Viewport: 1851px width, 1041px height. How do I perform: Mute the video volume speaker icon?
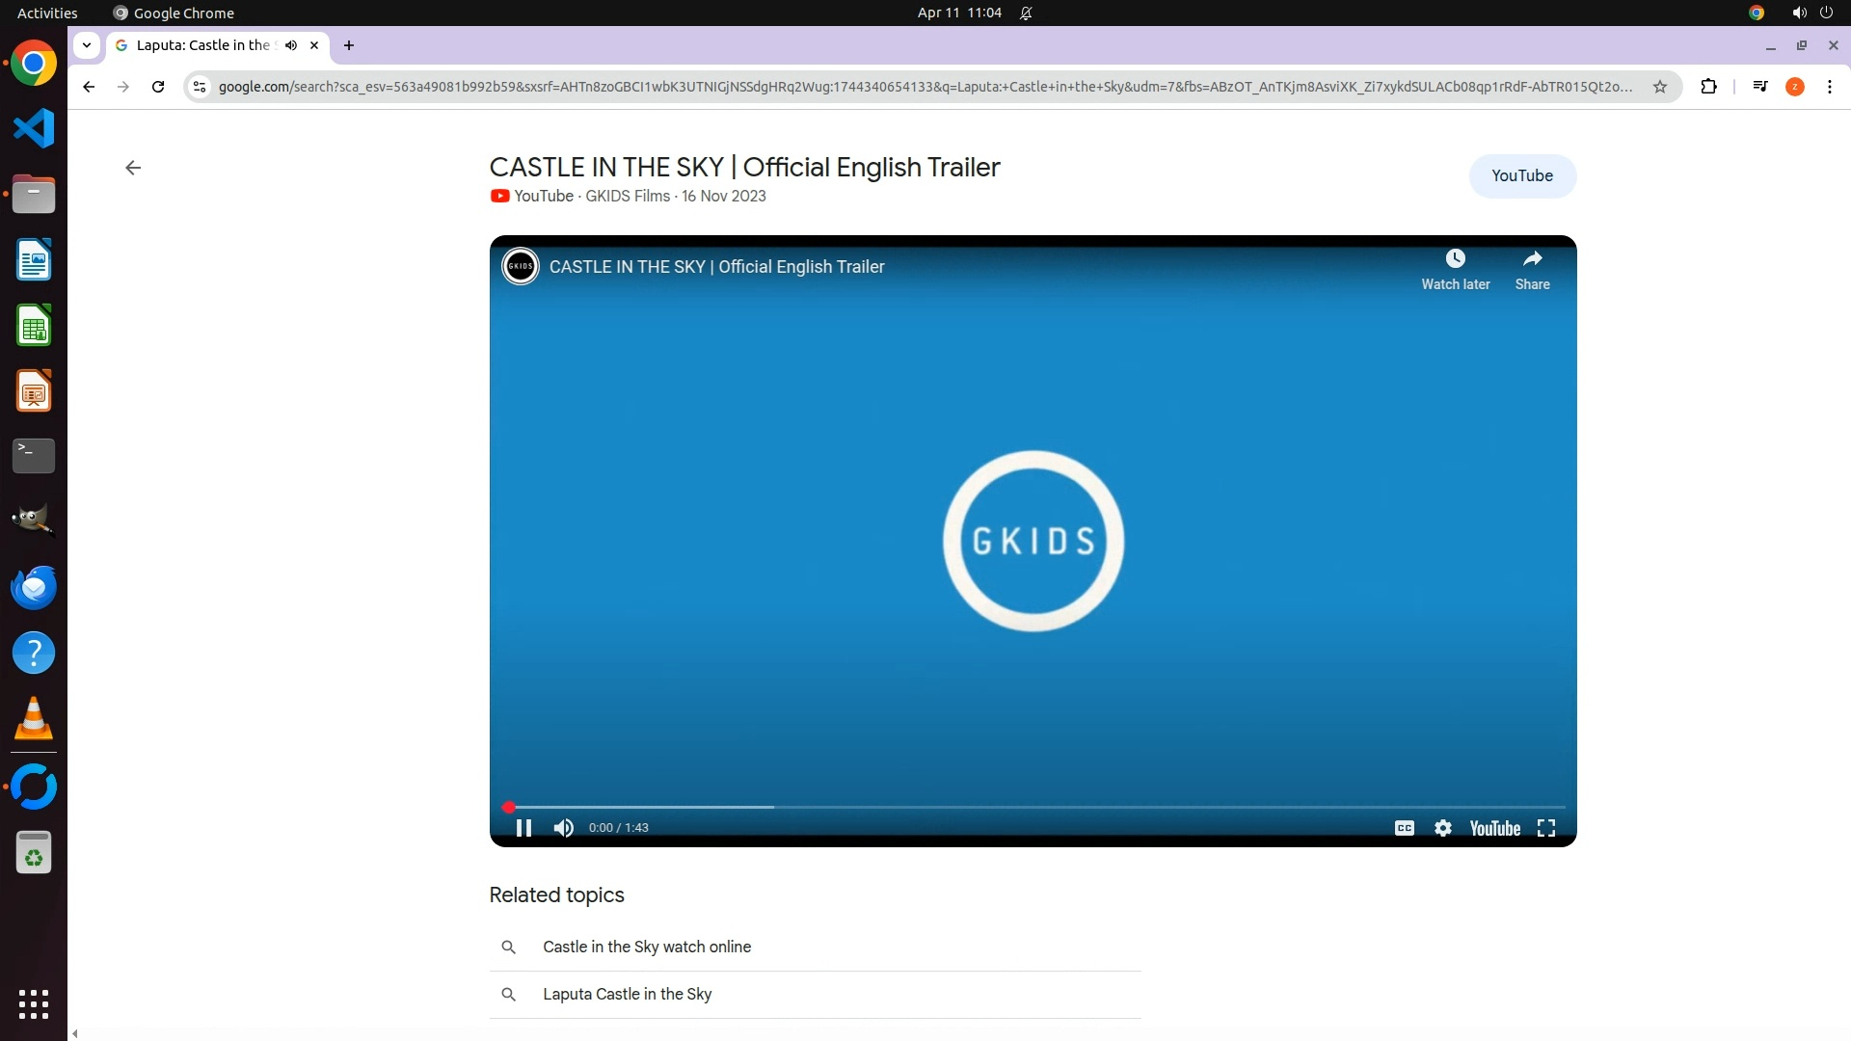point(564,828)
